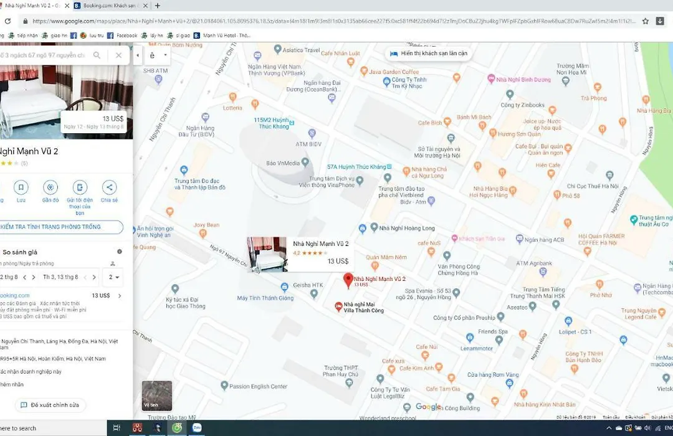Click the Chia sẻ (share) icon
The height and width of the screenshot is (436, 673).
click(109, 187)
